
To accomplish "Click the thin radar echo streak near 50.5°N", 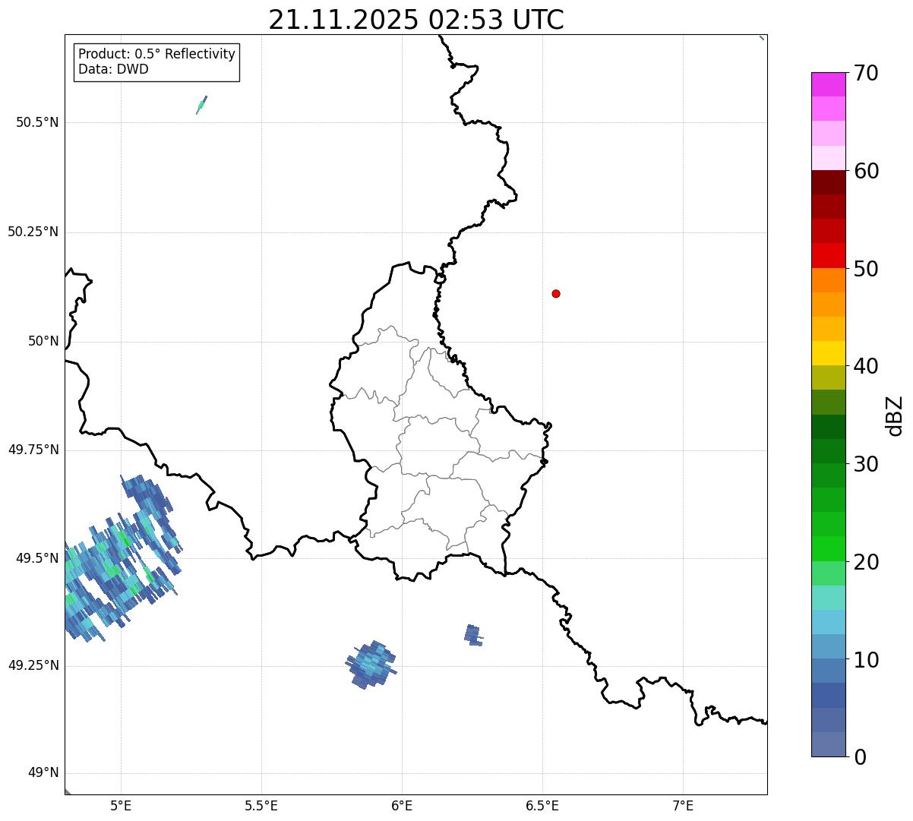I will coord(201,105).
